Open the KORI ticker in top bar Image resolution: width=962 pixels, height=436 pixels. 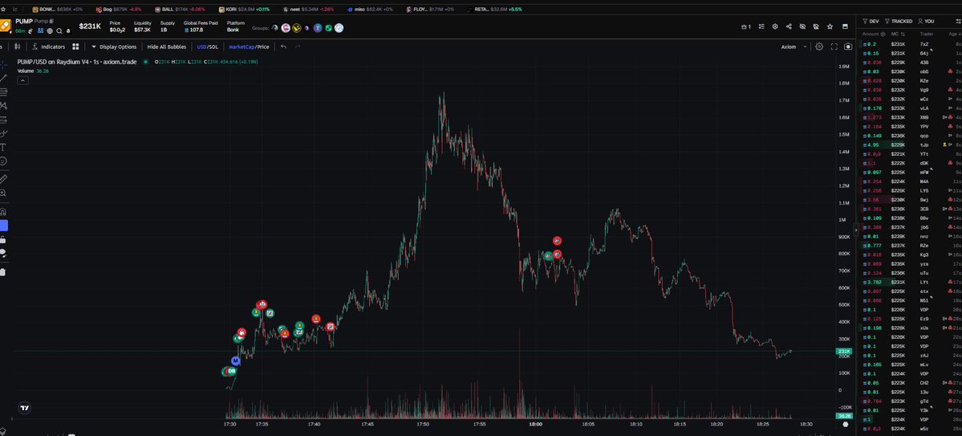coord(244,9)
